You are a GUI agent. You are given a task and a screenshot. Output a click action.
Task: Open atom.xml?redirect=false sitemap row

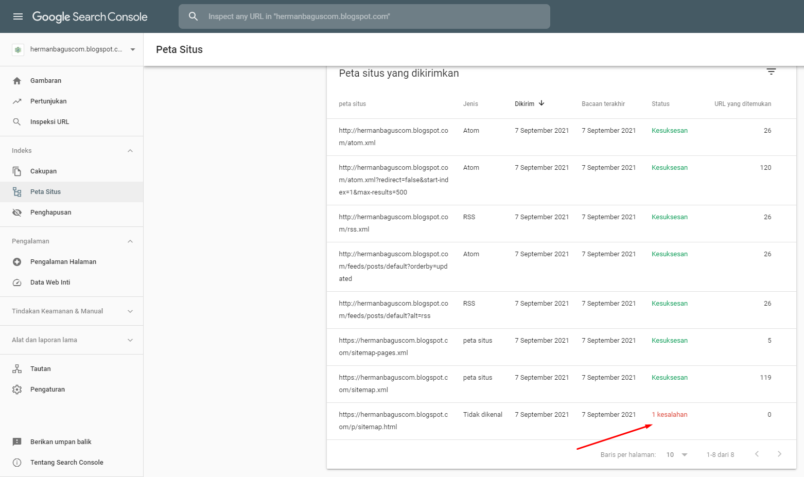point(562,180)
